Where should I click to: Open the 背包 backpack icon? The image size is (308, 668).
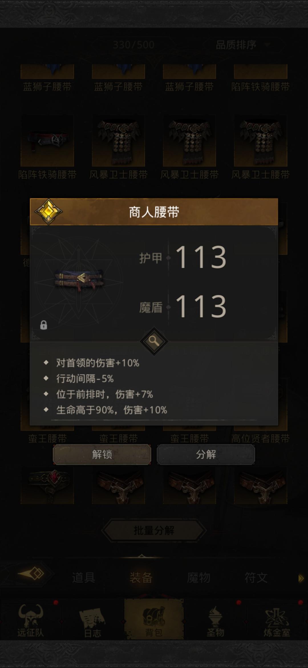(154, 619)
